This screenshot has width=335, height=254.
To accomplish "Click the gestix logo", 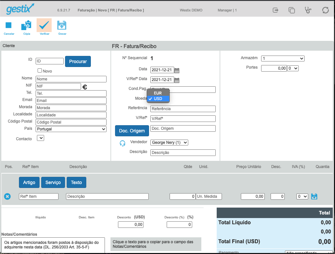I will pos(20,9).
